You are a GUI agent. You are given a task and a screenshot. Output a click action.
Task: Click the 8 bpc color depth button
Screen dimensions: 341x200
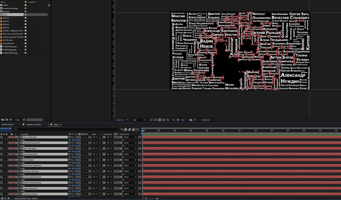click(18, 120)
